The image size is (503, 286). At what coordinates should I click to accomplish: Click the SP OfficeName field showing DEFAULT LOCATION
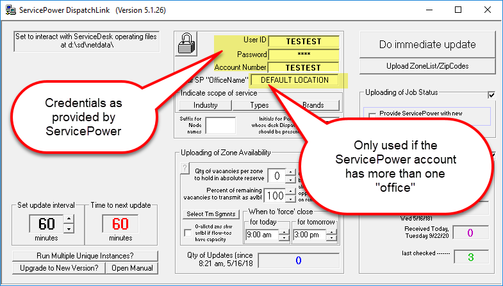point(295,80)
